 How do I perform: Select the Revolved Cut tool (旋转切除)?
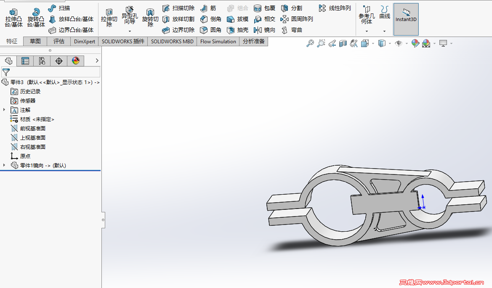point(150,18)
